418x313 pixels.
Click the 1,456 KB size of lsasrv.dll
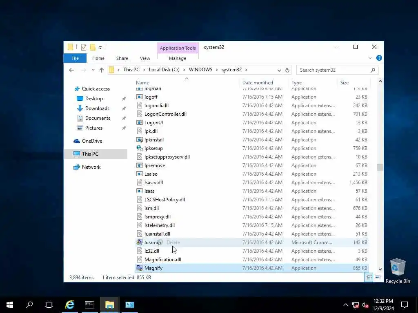point(358,183)
